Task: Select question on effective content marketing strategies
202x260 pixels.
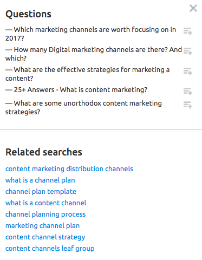Action: pyautogui.click(x=88, y=74)
